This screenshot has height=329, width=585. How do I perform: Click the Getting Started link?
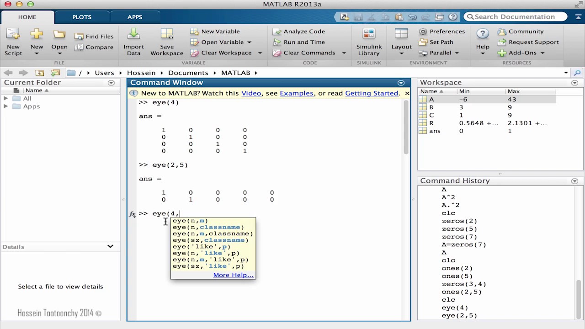pyautogui.click(x=372, y=93)
